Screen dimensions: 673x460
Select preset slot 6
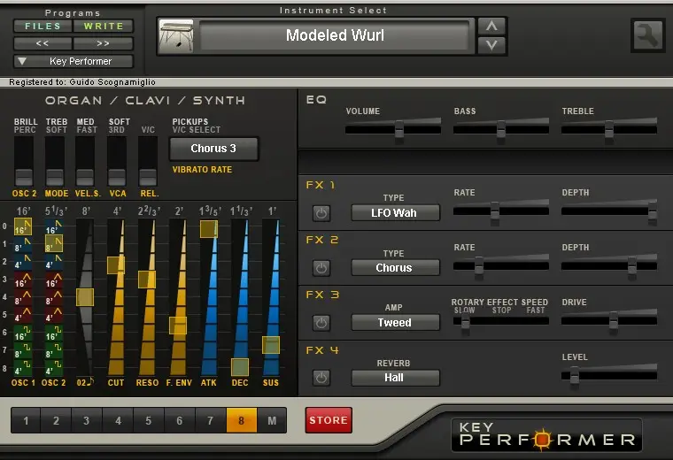coord(180,420)
